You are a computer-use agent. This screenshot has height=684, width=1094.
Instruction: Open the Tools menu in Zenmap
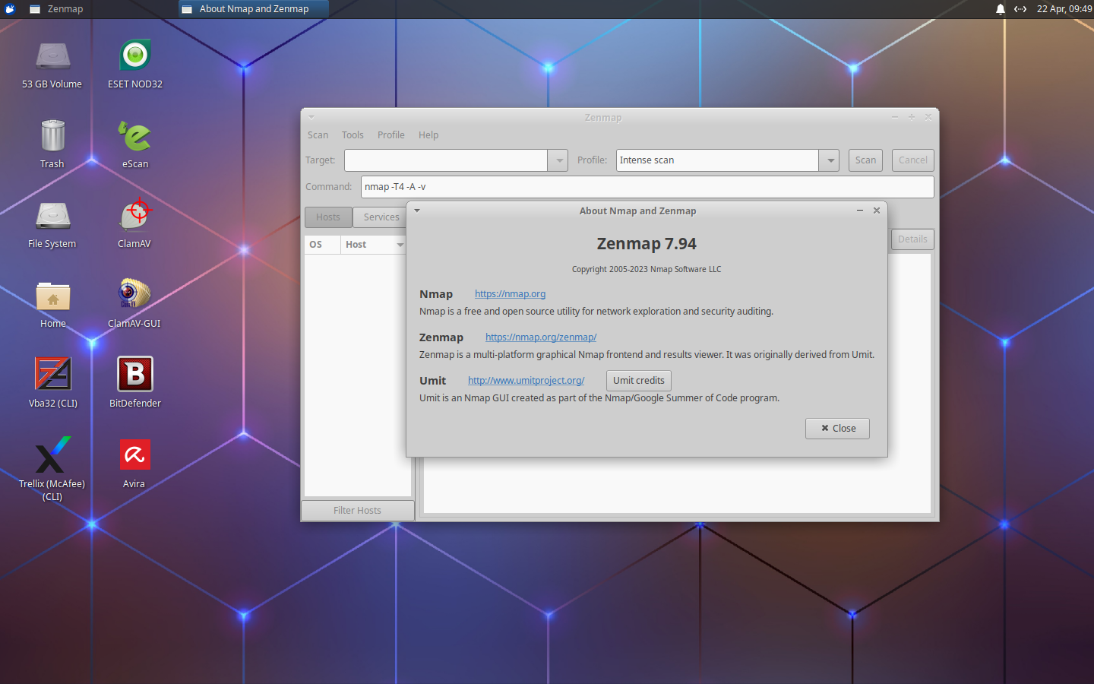tap(353, 135)
